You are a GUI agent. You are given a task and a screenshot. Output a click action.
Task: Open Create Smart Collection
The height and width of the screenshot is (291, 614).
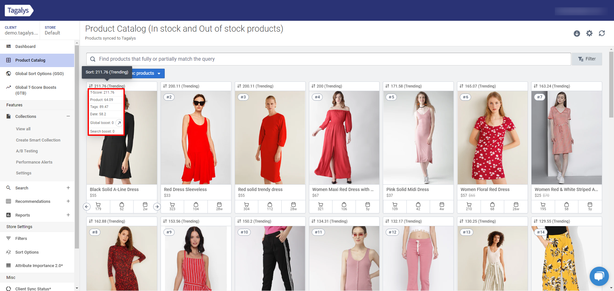(x=38, y=140)
